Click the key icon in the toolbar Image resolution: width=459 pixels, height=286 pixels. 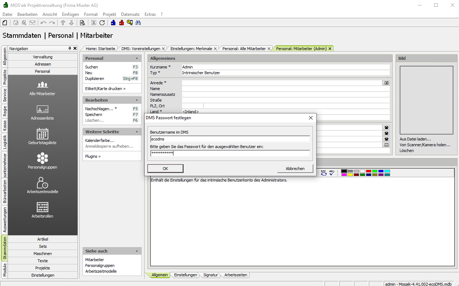tap(130, 23)
